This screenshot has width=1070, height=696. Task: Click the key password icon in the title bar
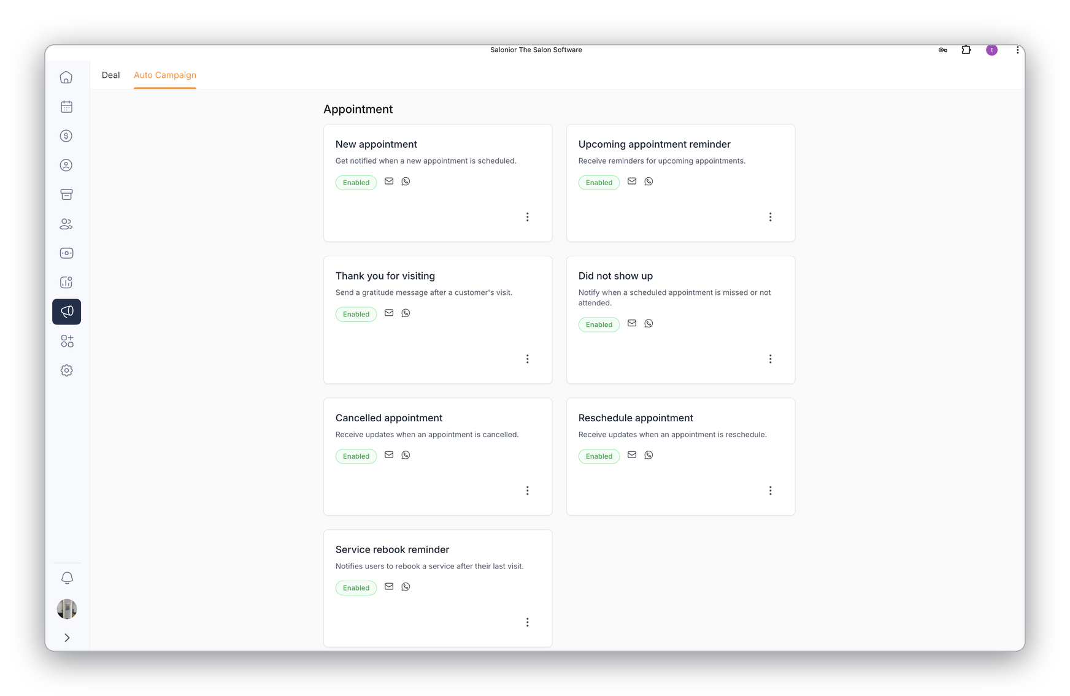click(943, 50)
